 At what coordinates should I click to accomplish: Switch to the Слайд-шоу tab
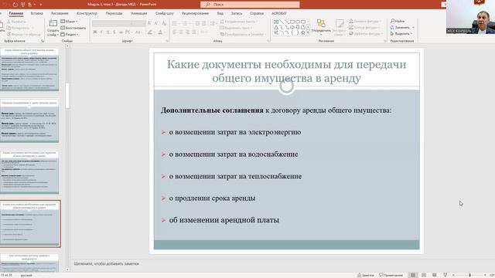[x=165, y=13]
